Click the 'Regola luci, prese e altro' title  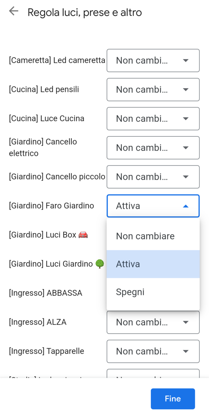pos(85,12)
